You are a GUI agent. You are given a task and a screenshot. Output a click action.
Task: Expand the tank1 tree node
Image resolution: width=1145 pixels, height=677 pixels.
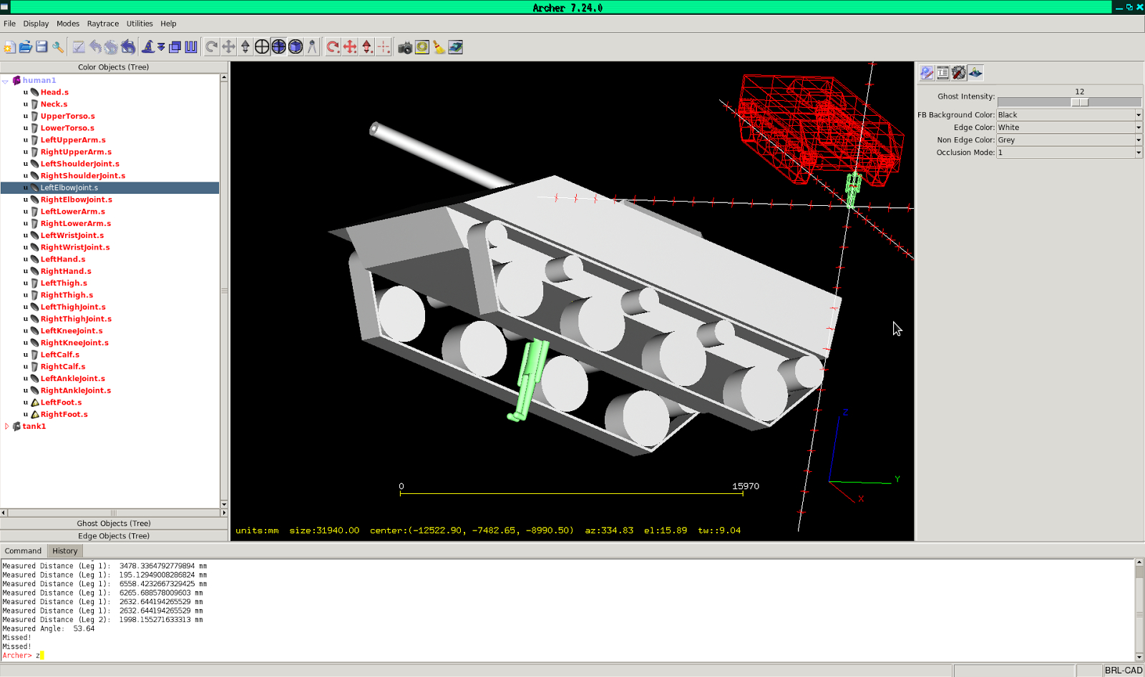6,426
